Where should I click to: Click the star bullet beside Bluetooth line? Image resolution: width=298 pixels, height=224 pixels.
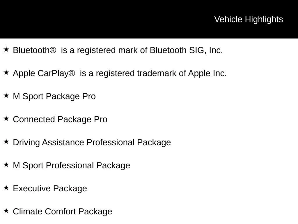tap(6, 50)
